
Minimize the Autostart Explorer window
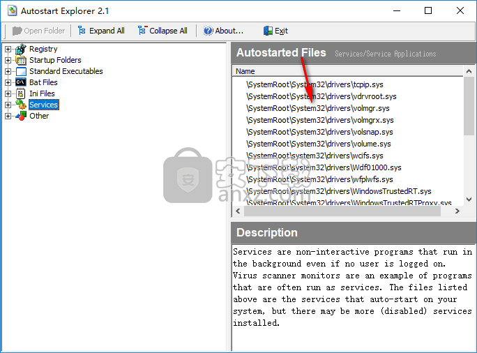397,10
